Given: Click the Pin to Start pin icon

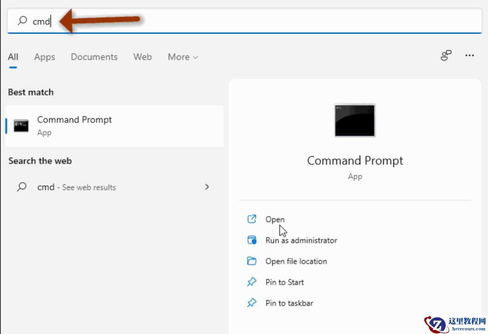Looking at the screenshot, I should (x=252, y=282).
